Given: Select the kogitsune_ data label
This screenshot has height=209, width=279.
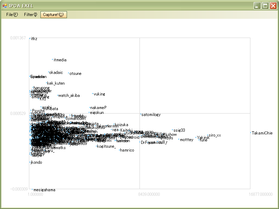Looking at the screenshot, I should click(106, 146).
